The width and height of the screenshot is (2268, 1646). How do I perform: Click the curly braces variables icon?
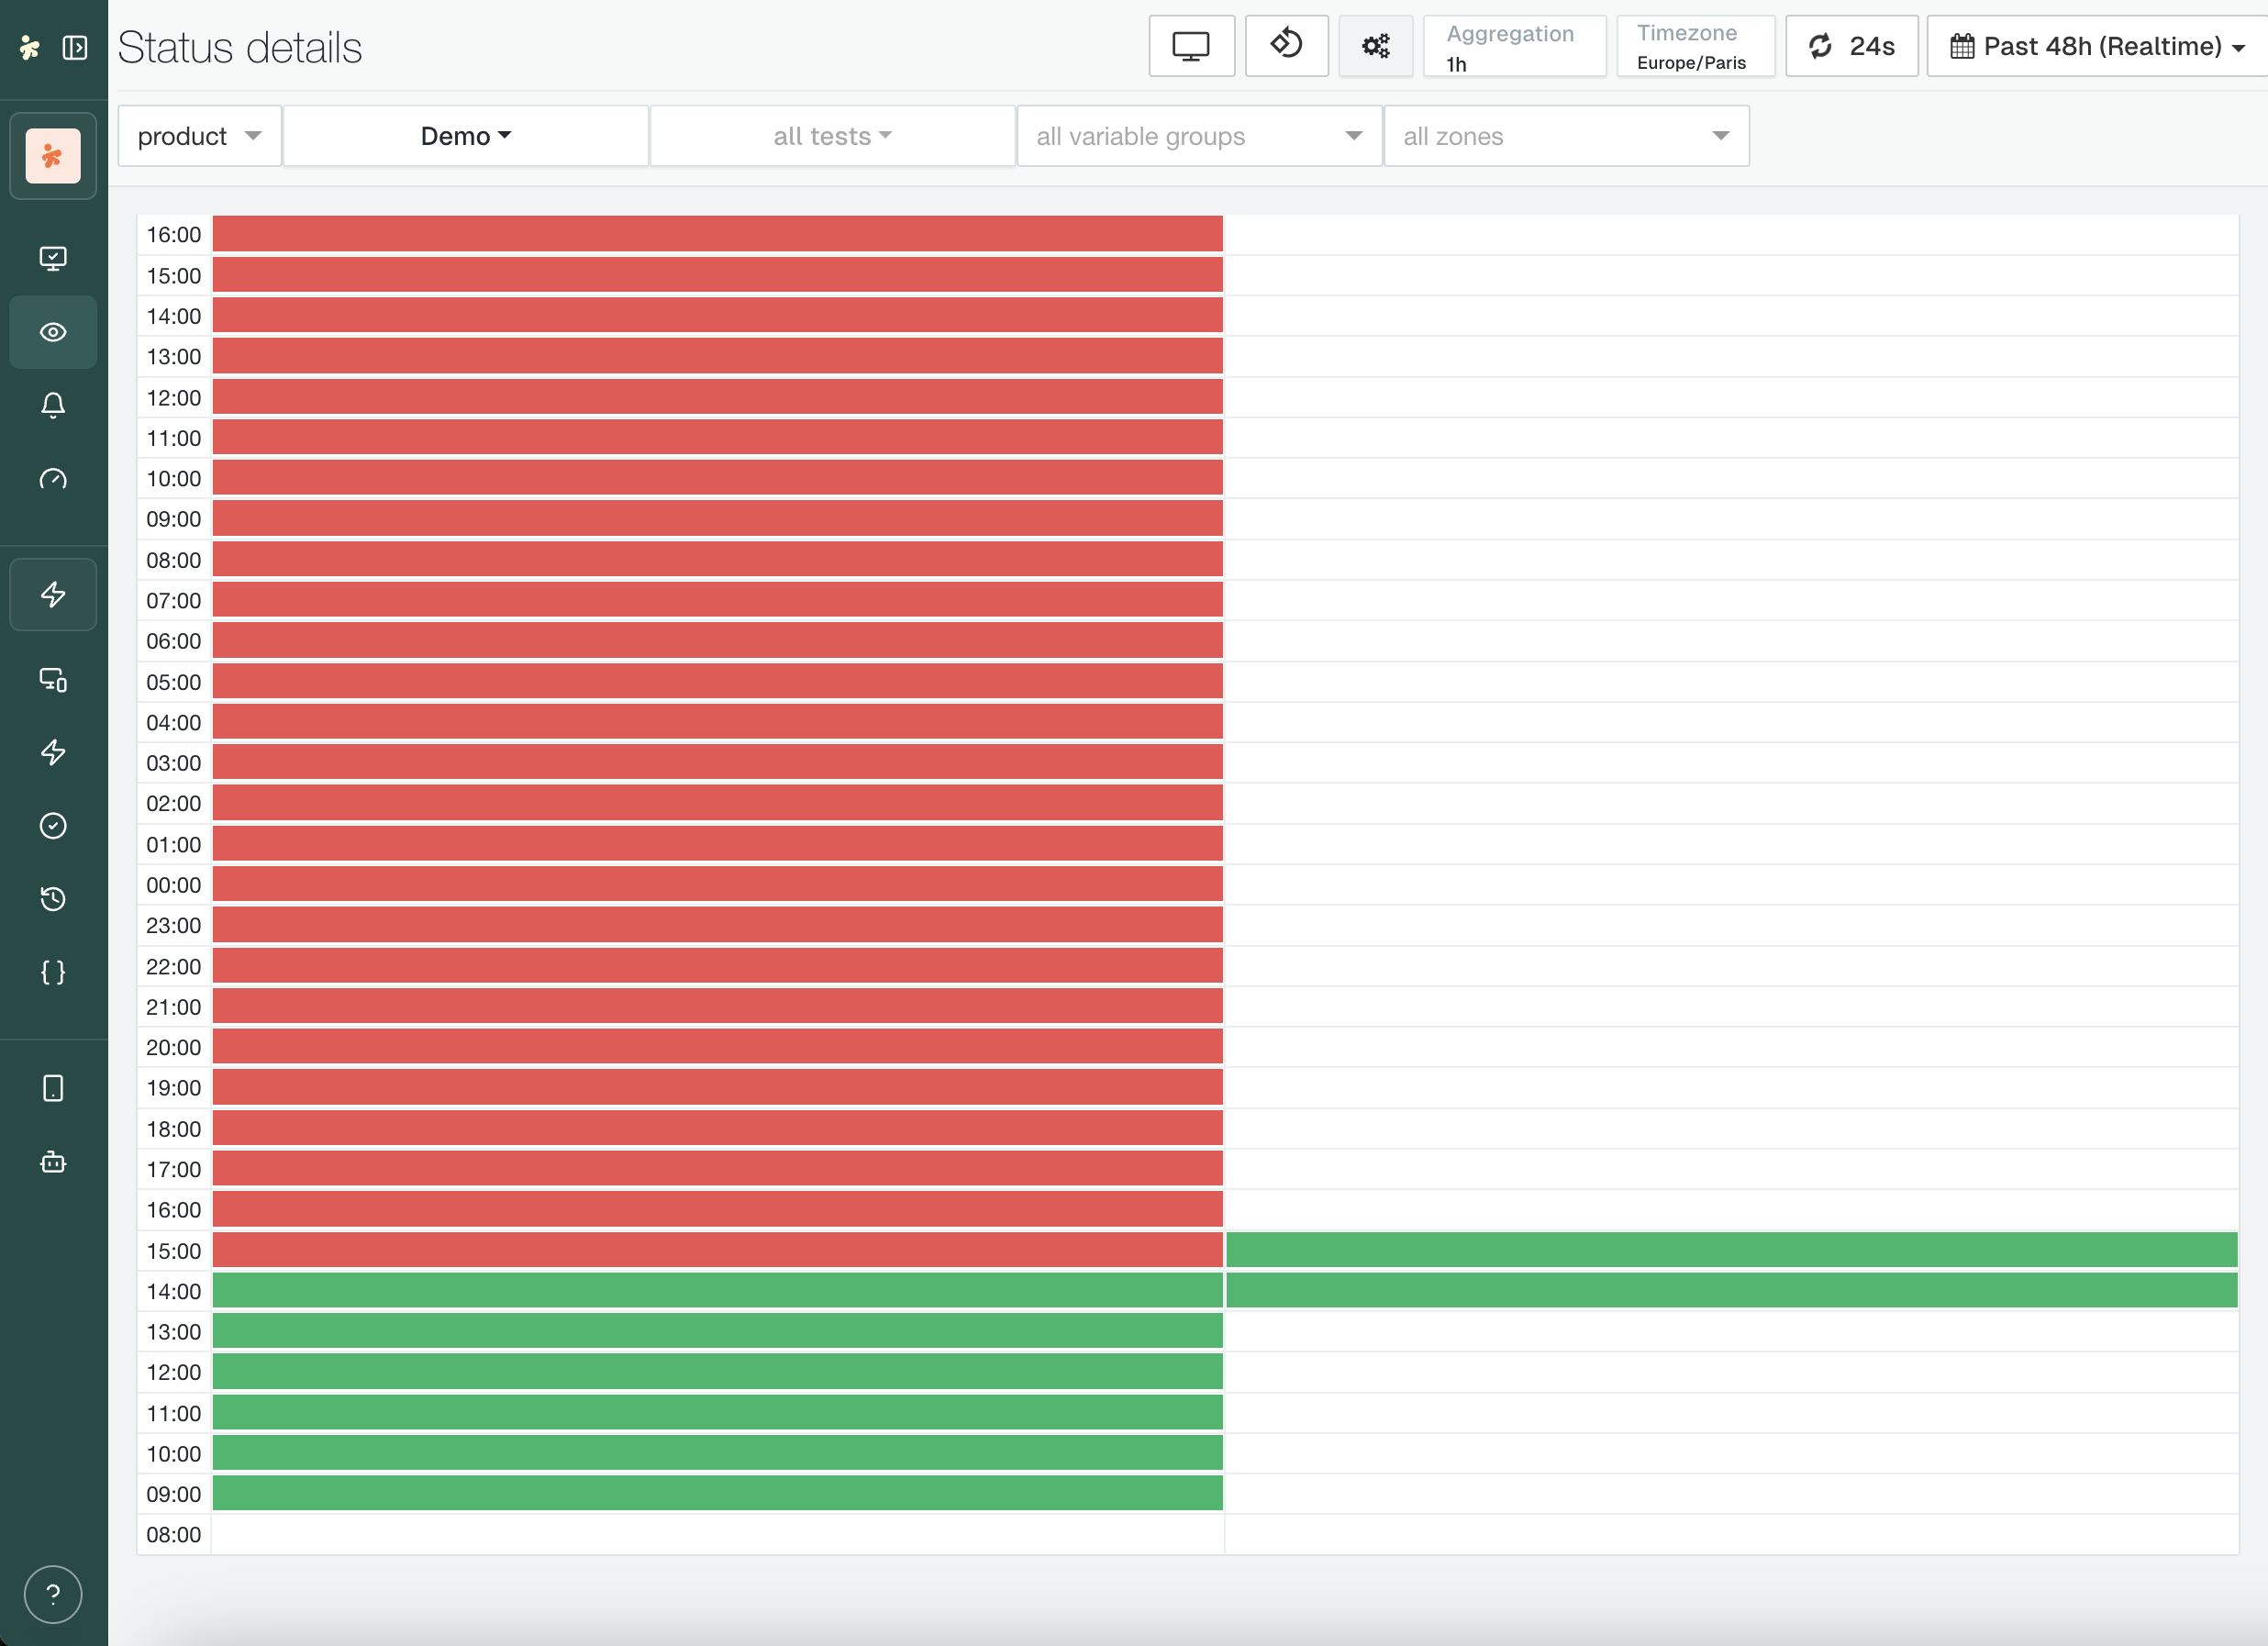click(x=53, y=972)
